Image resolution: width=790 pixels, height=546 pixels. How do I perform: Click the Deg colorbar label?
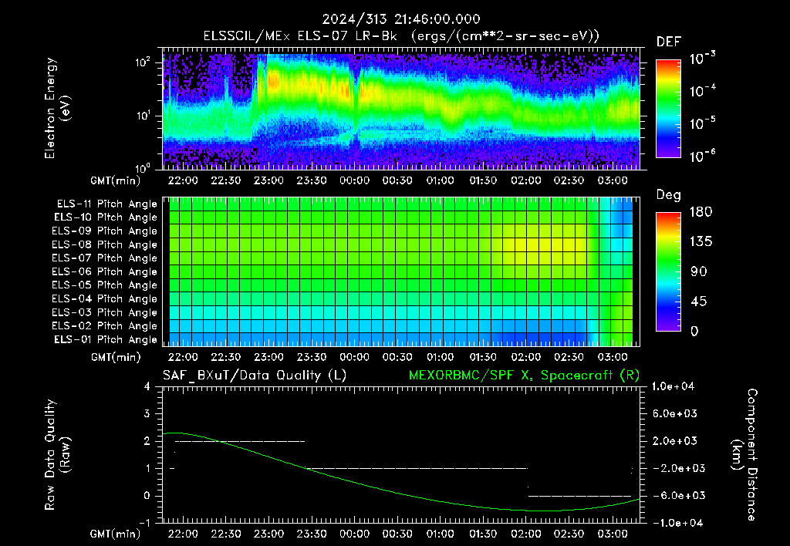pyautogui.click(x=669, y=195)
